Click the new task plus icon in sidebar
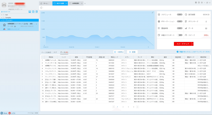This screenshot has height=115, width=212. click(x=33, y=12)
